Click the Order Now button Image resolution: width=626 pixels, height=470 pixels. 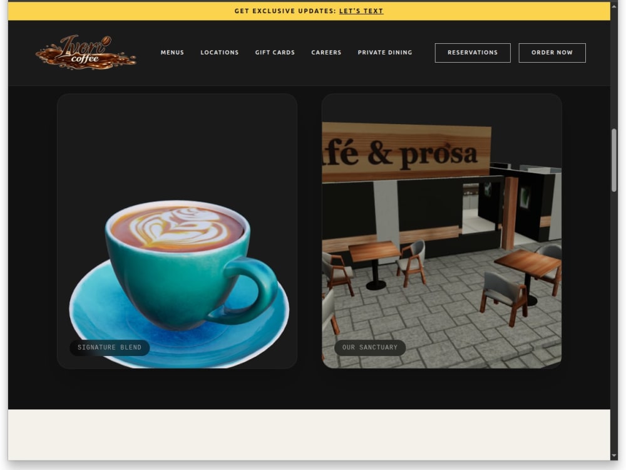click(x=552, y=53)
